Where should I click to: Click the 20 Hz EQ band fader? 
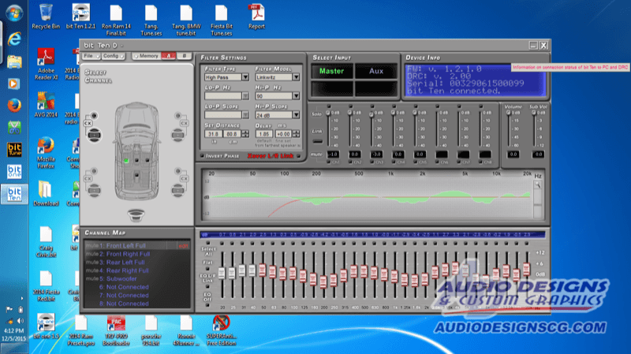(x=222, y=272)
